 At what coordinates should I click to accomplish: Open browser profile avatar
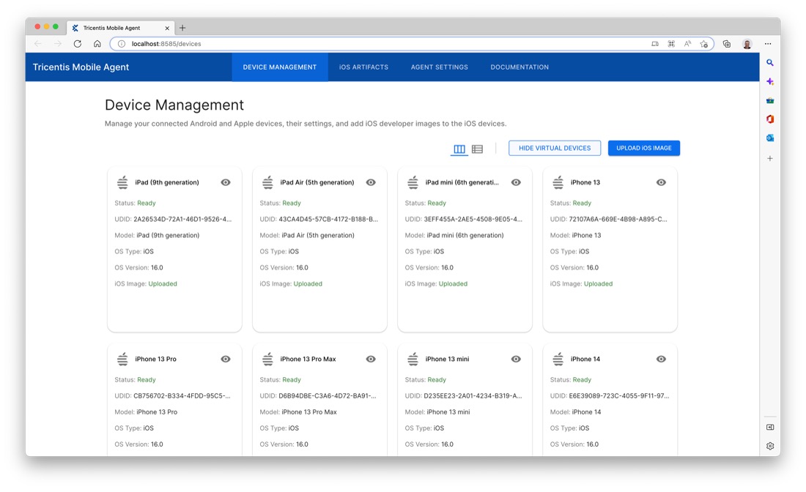point(747,44)
